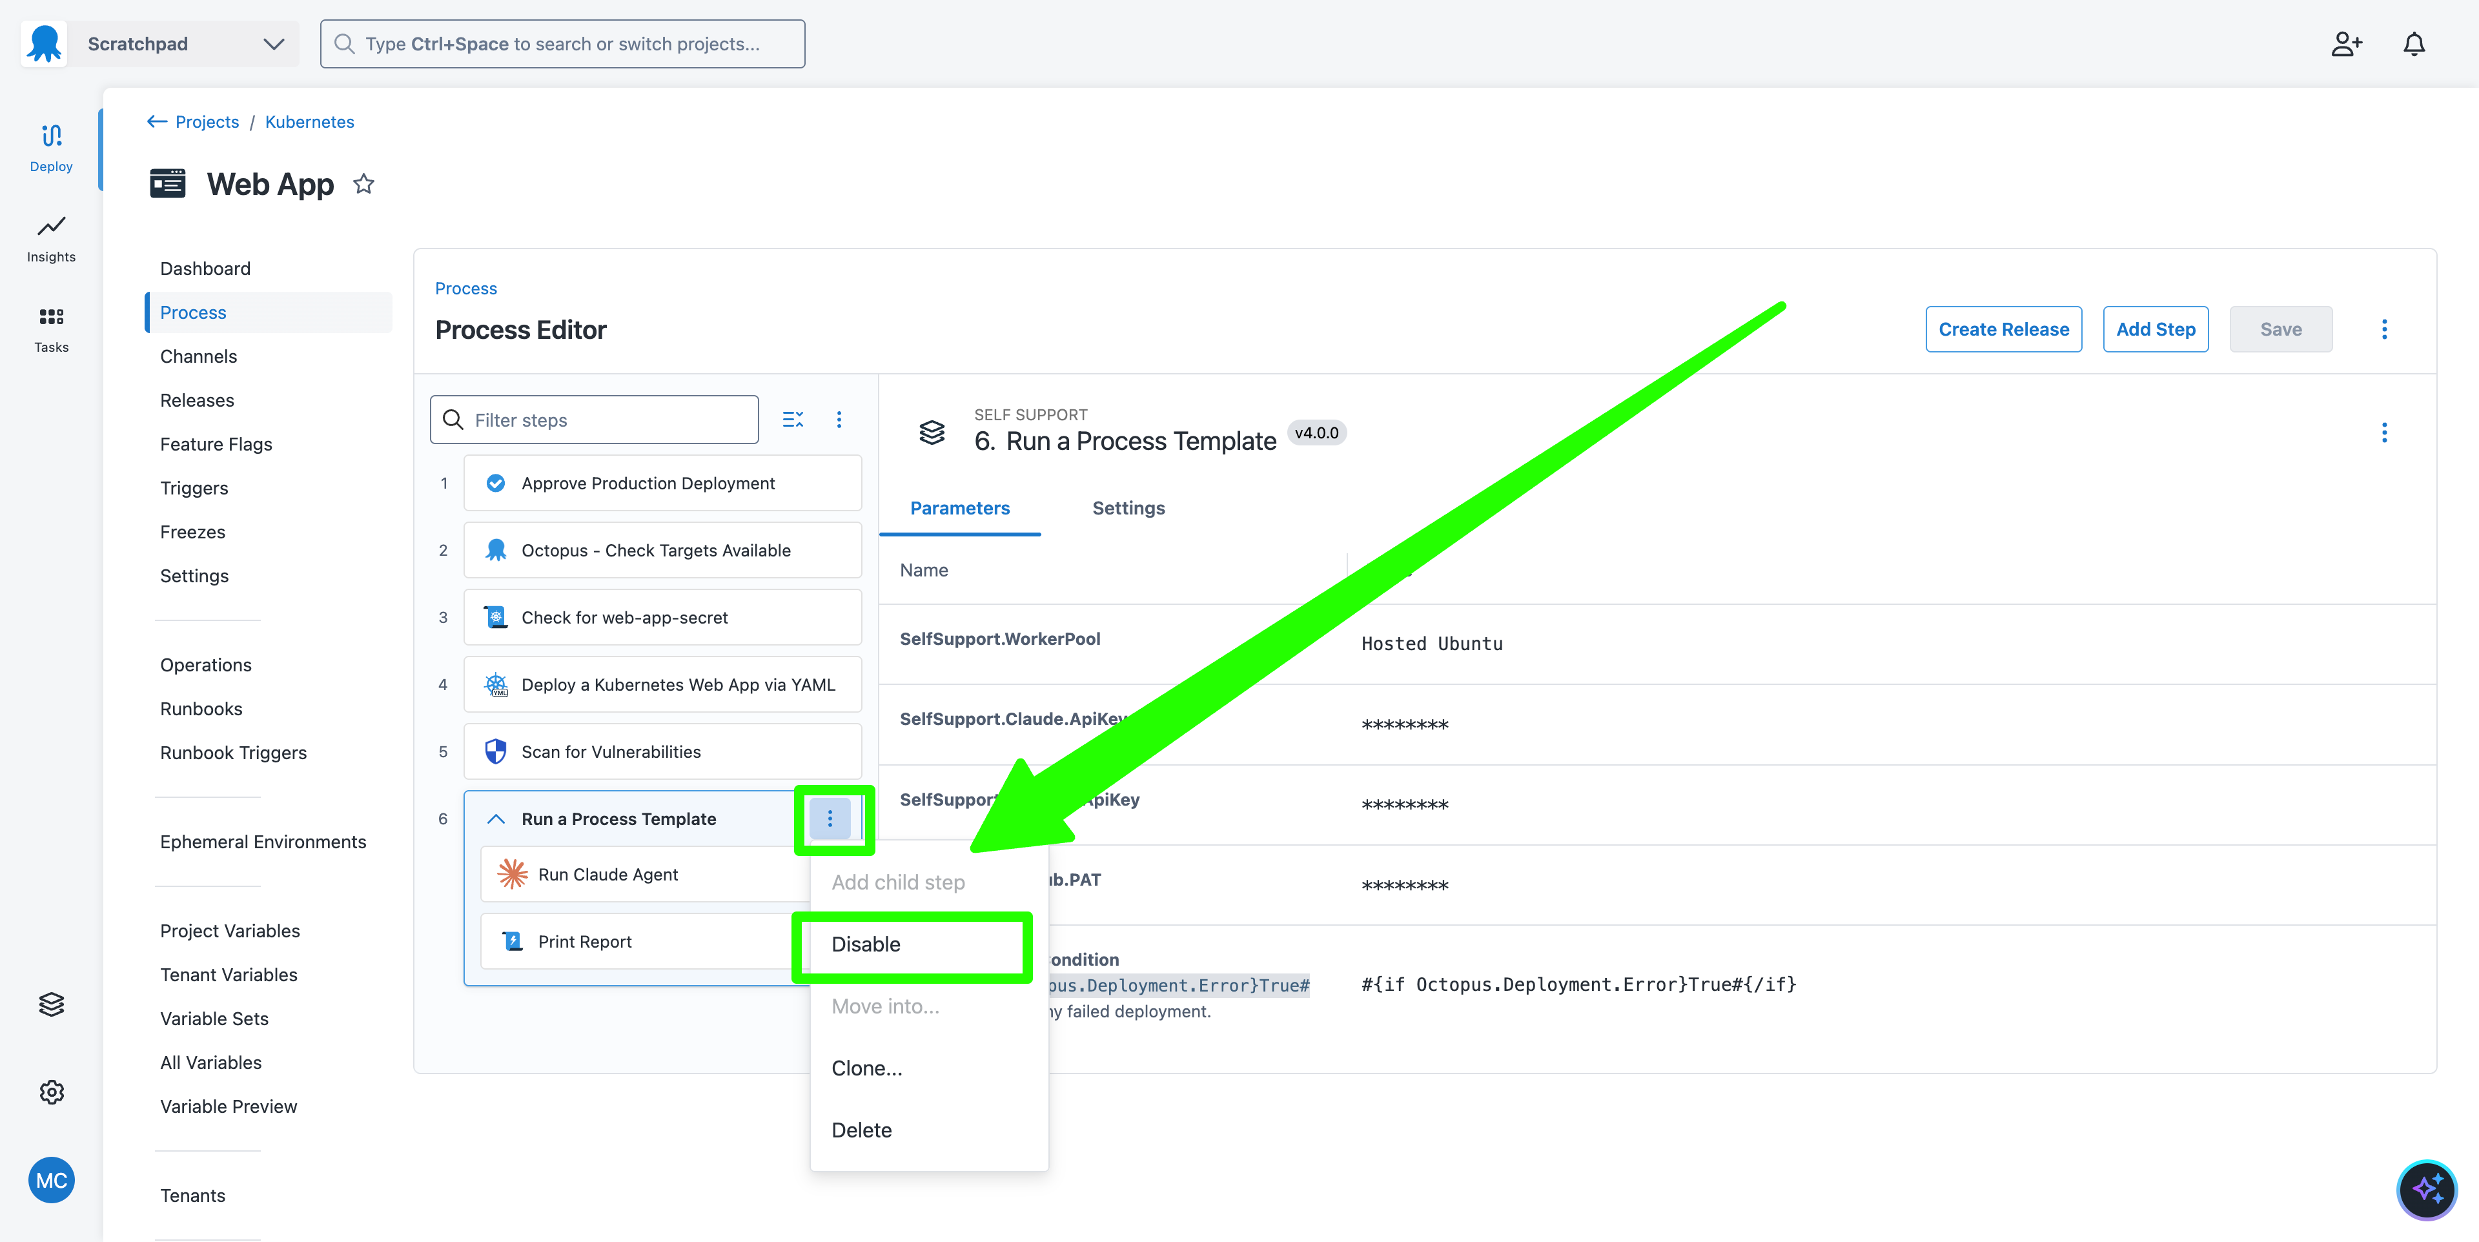Click the Save button
The image size is (2479, 1242).
(x=2281, y=329)
